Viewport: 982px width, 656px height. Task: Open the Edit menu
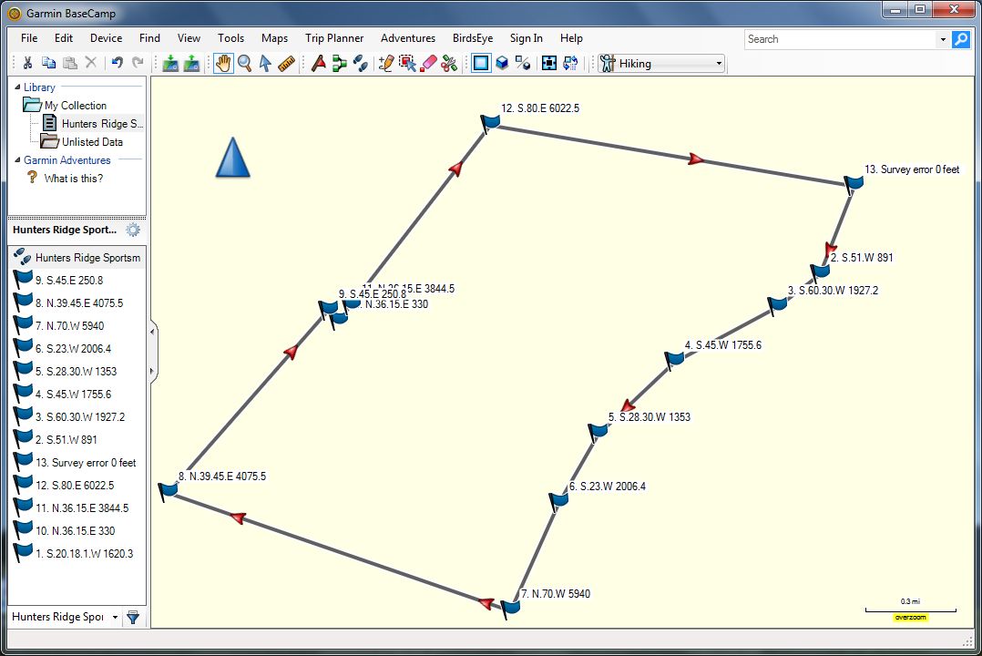click(63, 38)
